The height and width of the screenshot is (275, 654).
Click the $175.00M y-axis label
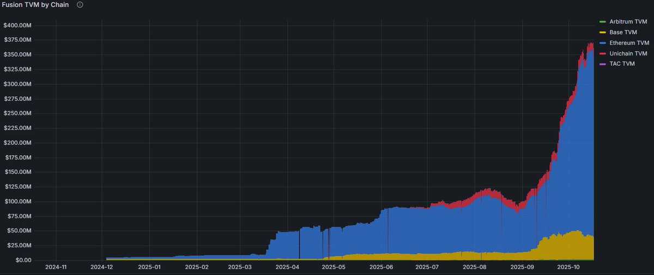click(x=17, y=157)
